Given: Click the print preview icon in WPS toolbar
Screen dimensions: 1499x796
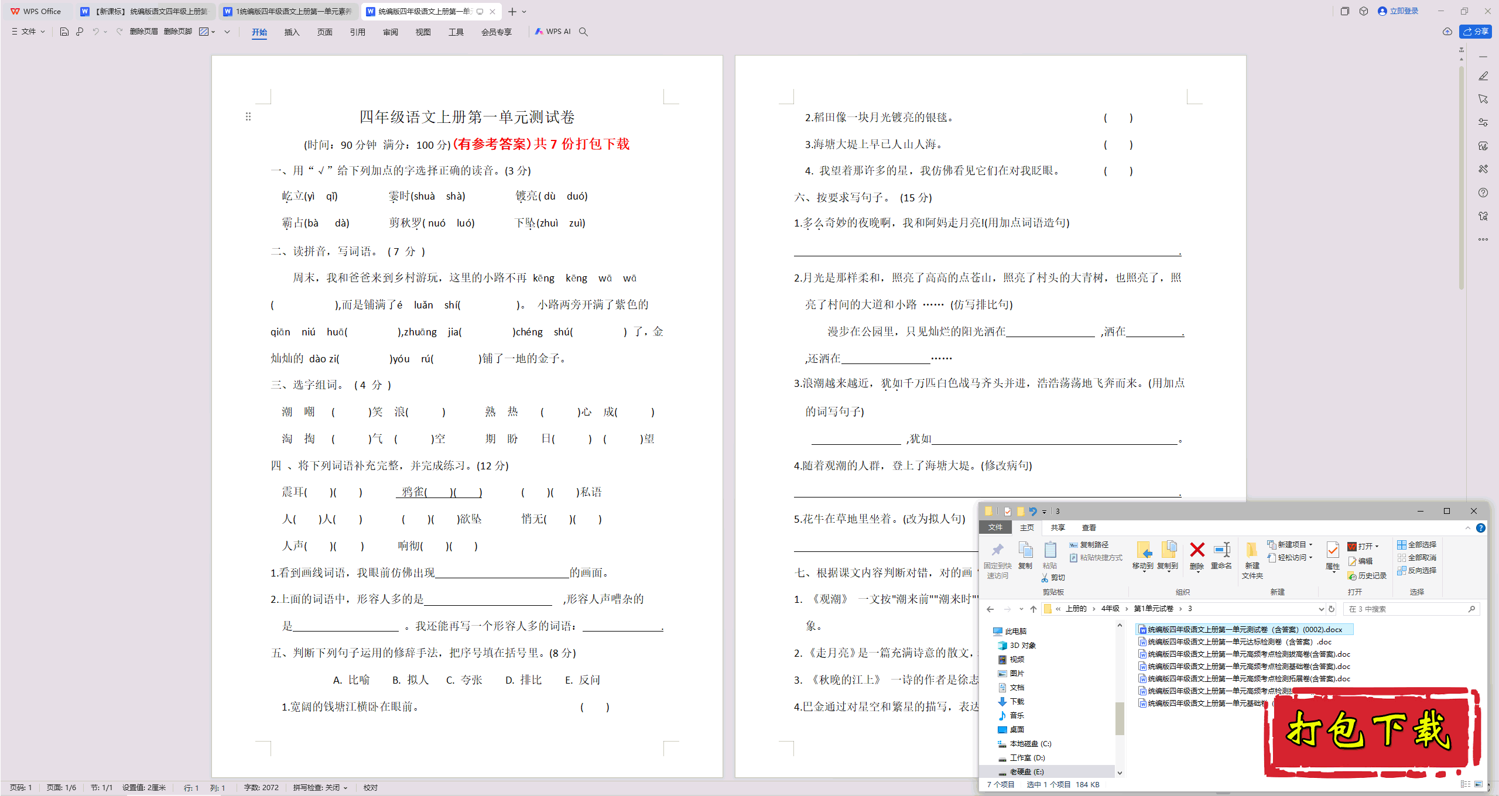Looking at the screenshot, I should pyautogui.click(x=80, y=32).
